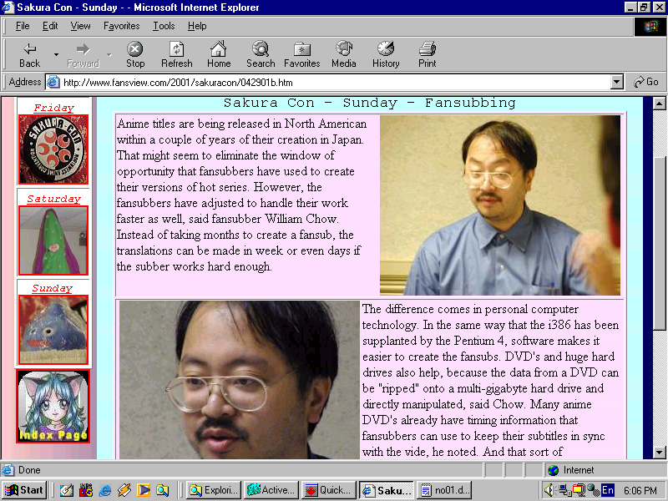
Task: Click the Internet zone globe in status bar
Action: tap(553, 470)
